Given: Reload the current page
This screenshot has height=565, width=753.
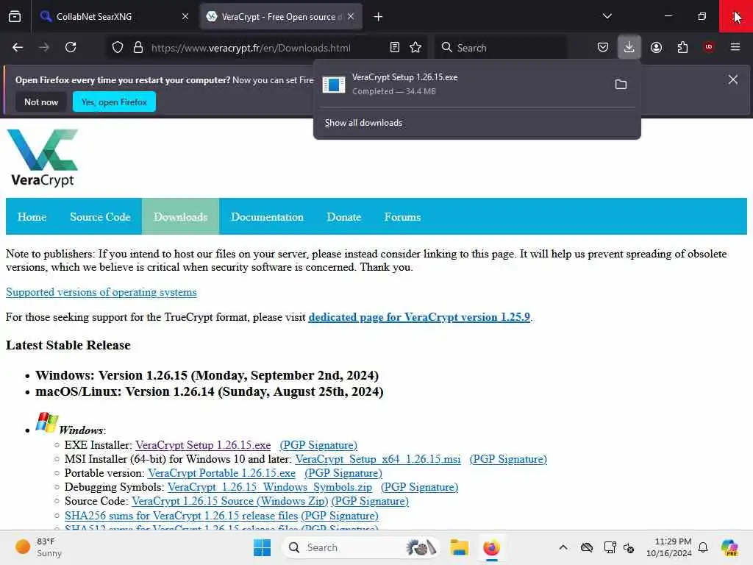Looking at the screenshot, I should pos(71,47).
